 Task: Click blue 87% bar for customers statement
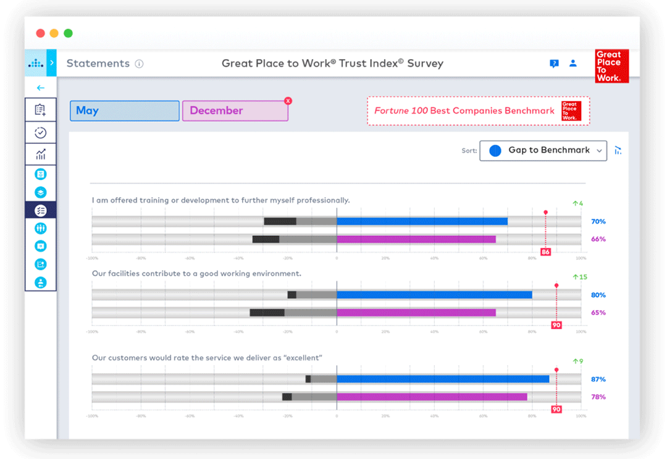443,379
